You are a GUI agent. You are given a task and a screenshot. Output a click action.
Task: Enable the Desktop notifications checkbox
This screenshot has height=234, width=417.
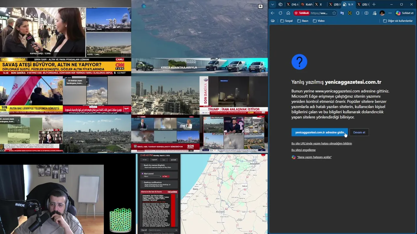click(x=142, y=183)
